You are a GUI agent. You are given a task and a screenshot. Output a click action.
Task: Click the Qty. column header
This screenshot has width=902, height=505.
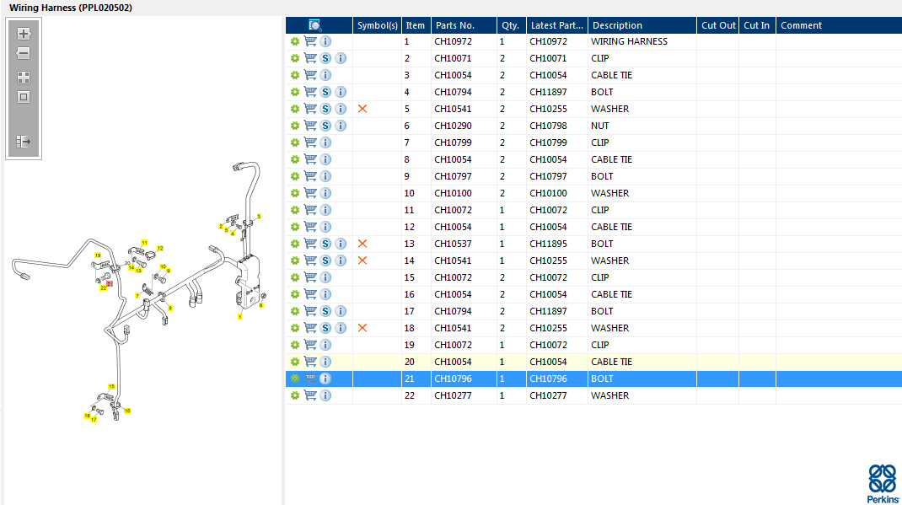pos(510,25)
